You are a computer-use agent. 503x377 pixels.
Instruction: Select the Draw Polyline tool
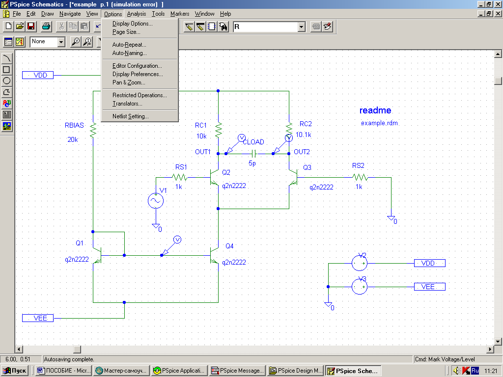click(x=7, y=92)
